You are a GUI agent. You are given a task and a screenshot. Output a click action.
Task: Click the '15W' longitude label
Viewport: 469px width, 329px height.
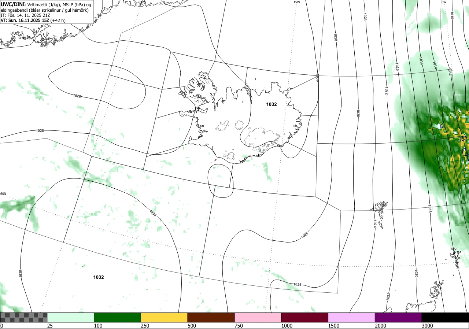[297, 2]
